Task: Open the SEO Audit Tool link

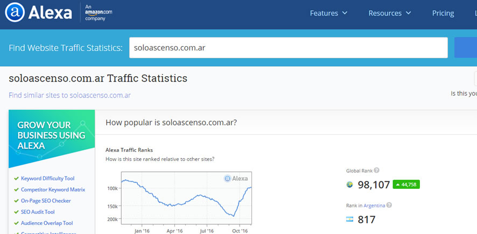Action: [x=38, y=212]
